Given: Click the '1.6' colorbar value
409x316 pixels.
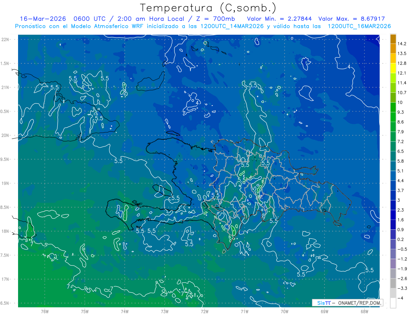Looking at the screenshot, I should point(401,220).
